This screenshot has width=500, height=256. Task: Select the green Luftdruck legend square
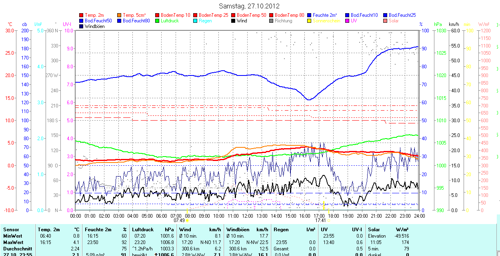coord(158,21)
